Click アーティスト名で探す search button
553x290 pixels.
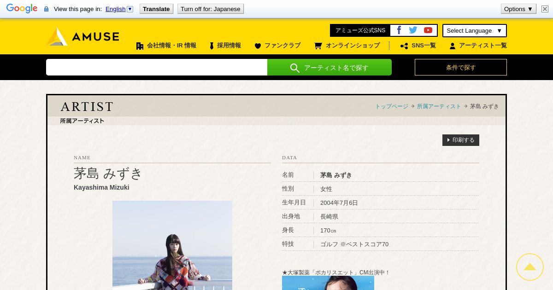click(x=329, y=67)
